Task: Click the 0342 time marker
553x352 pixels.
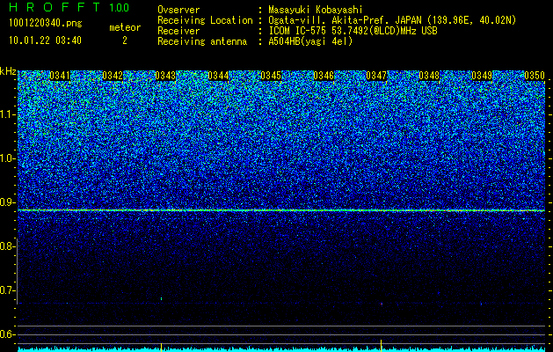Action: [x=113, y=76]
